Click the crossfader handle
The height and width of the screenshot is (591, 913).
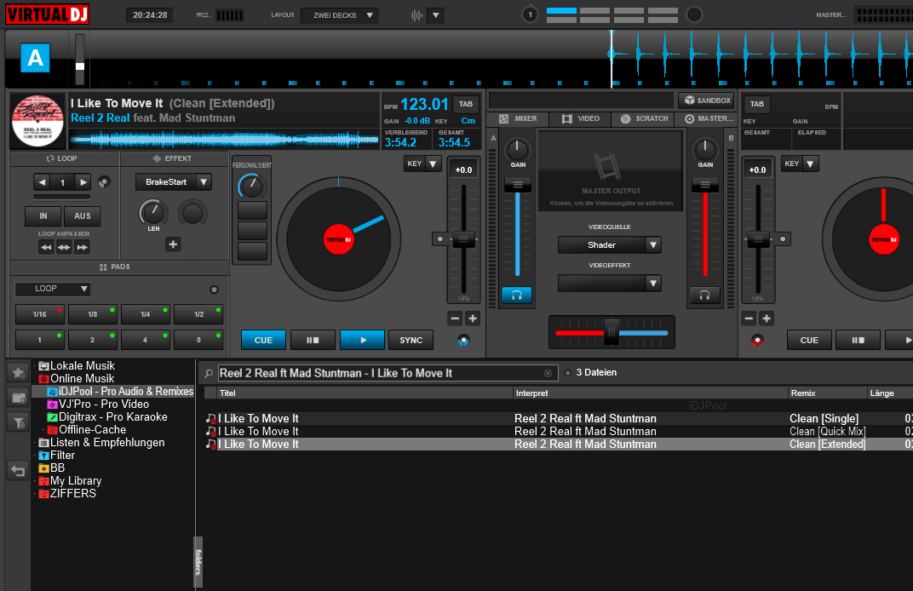tap(612, 332)
